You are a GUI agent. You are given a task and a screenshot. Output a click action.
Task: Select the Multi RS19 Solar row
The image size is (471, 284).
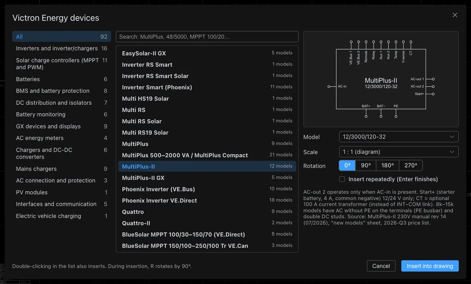pyautogui.click(x=207, y=132)
